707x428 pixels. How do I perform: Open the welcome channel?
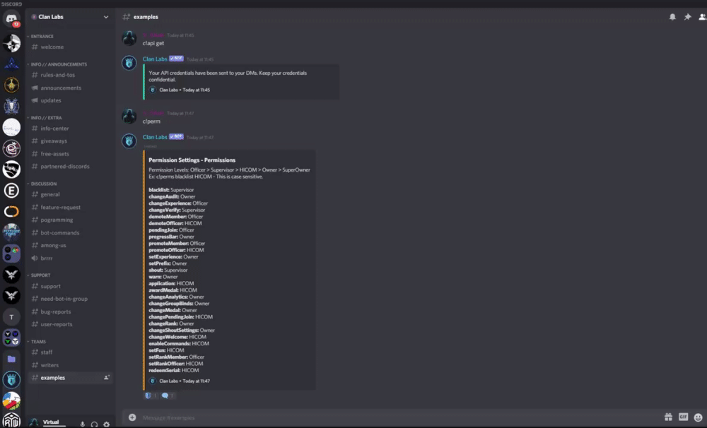tap(70, 47)
